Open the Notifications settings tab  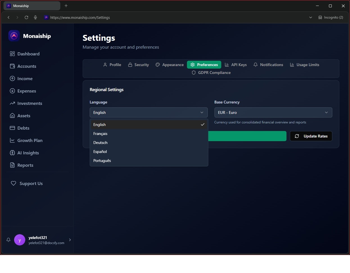pyautogui.click(x=268, y=65)
